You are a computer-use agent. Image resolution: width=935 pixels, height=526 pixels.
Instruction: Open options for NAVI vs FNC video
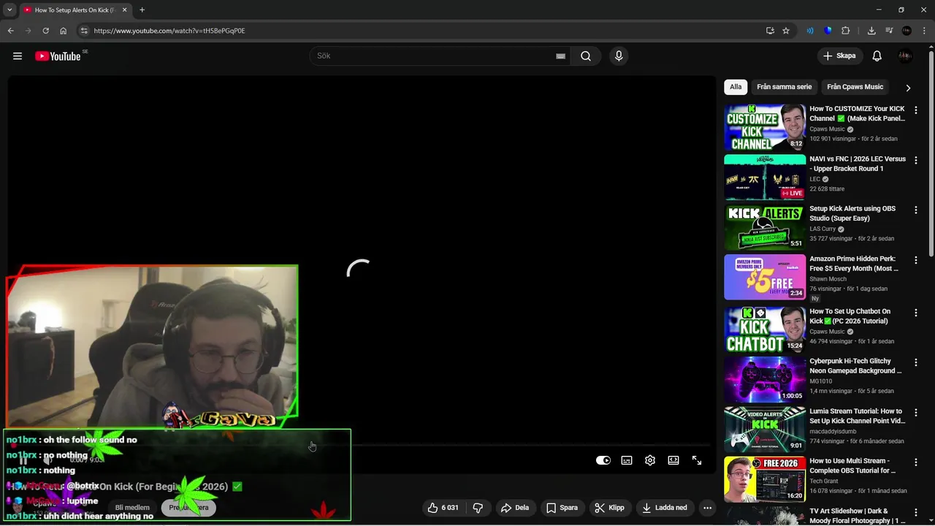coord(916,160)
